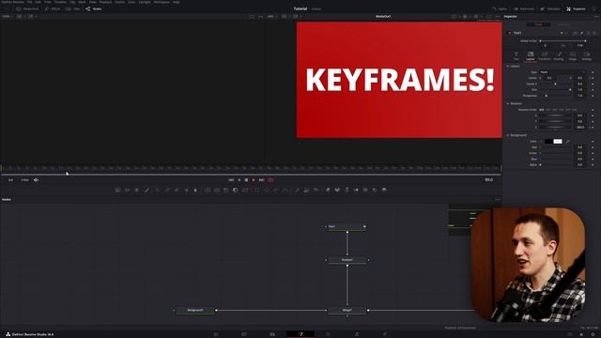Viewport: 601px width, 338px height.
Task: Switch to the Transform tab in Inspector
Action: click(x=545, y=56)
